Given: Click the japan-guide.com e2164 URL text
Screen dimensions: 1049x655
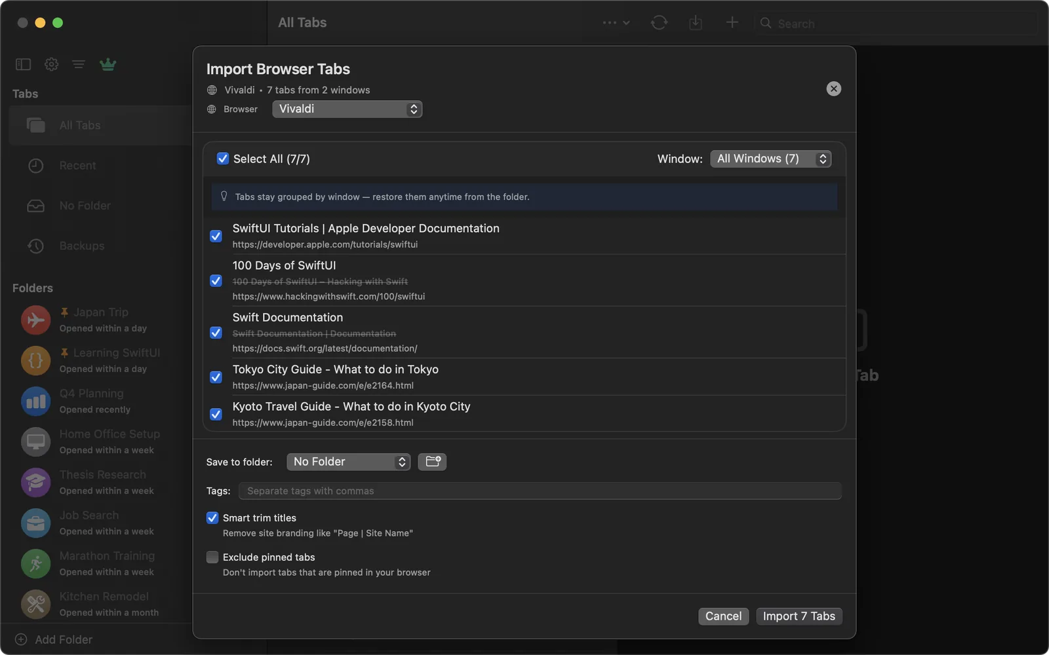Looking at the screenshot, I should click(323, 385).
